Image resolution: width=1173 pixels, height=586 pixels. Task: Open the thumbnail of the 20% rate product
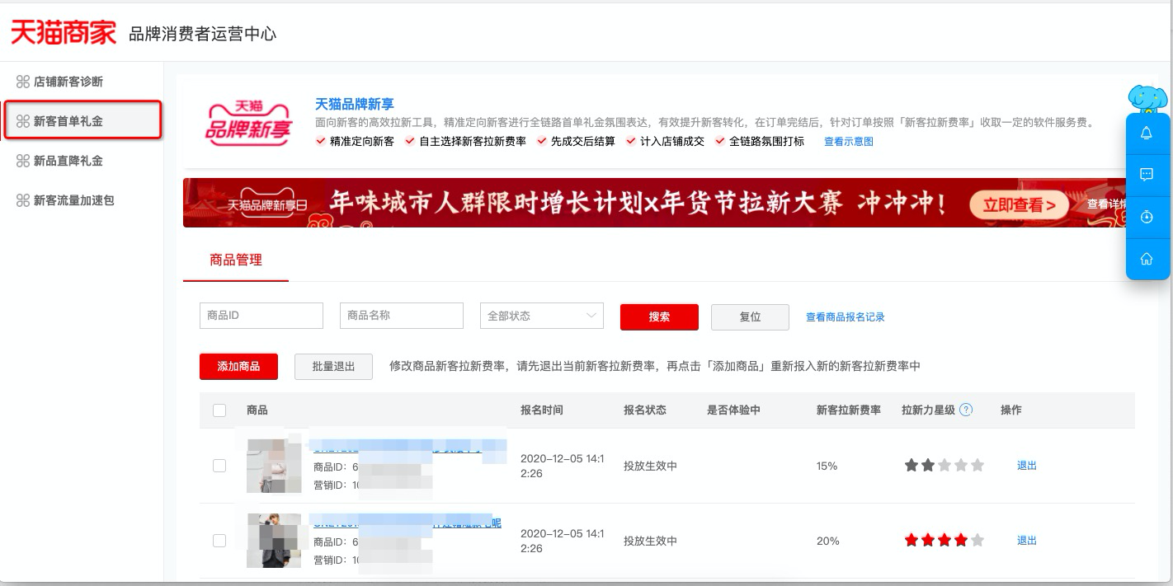click(274, 540)
